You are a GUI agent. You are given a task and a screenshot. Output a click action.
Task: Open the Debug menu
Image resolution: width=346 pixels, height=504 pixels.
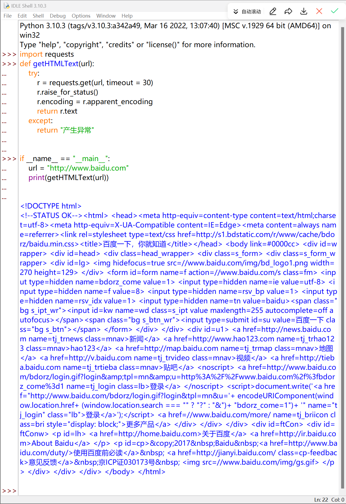58,16
